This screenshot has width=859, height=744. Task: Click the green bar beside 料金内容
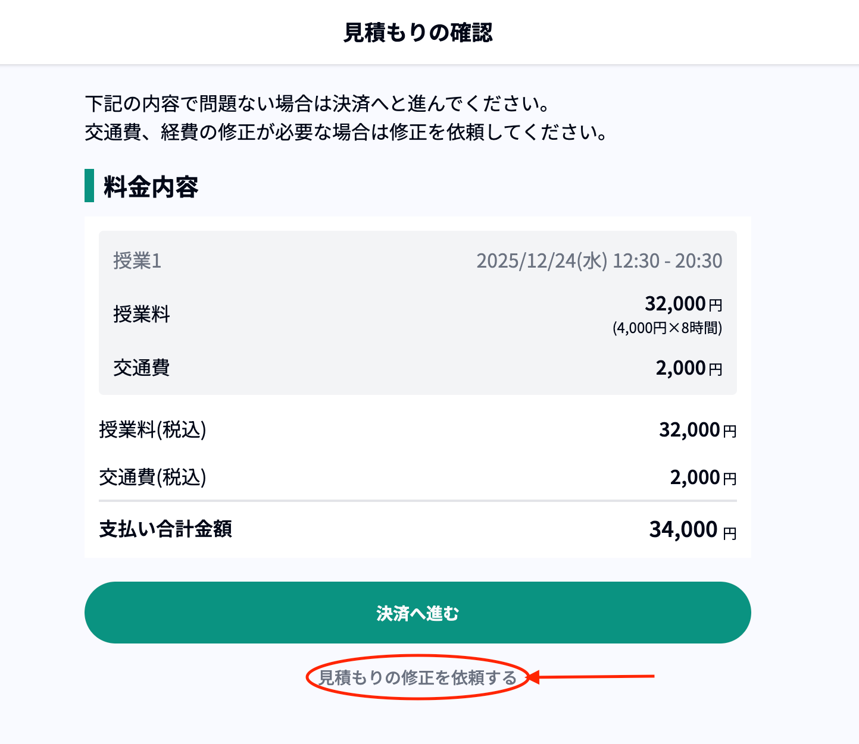[x=89, y=186]
